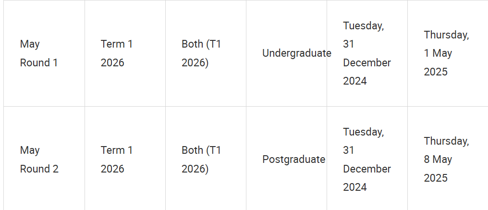Click "2025" below the "1 May" text
The width and height of the screenshot is (488, 210).
click(x=436, y=72)
